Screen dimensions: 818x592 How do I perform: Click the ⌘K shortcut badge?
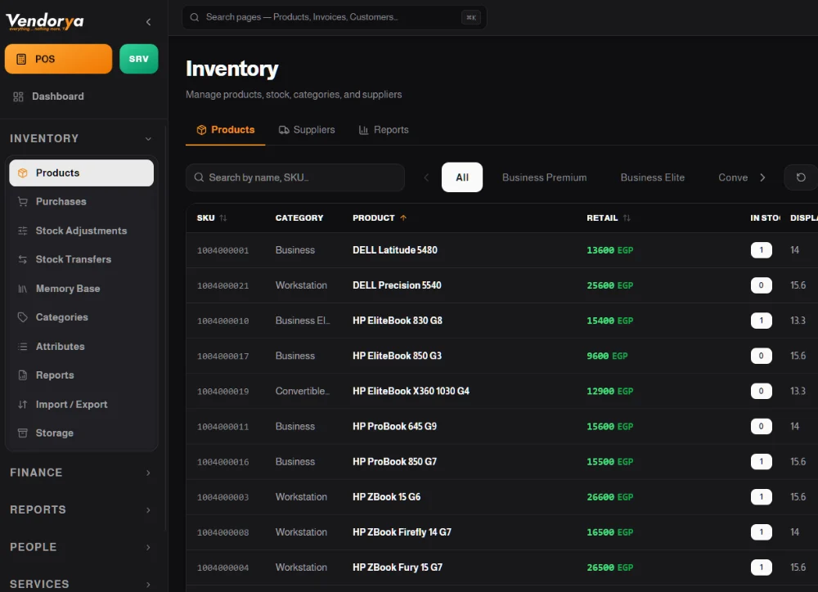click(471, 17)
